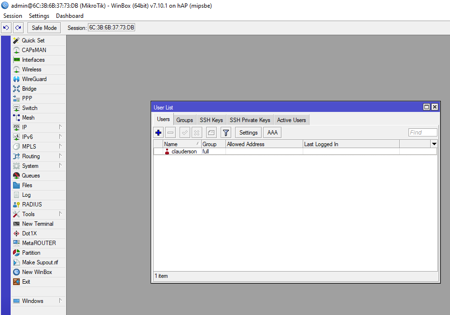Click the comment icon in User List toolbar
Viewport: 450px width, 315px height.
point(211,133)
